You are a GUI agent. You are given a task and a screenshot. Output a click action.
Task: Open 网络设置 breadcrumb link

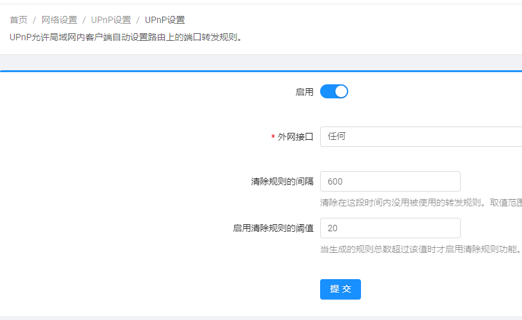[59, 20]
